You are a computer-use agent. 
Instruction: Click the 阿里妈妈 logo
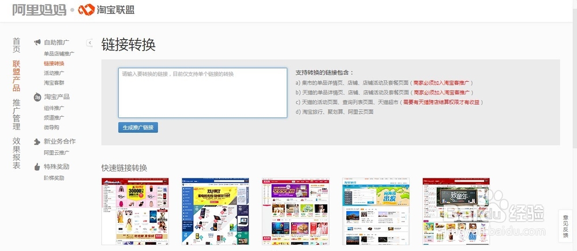pyautogui.click(x=39, y=10)
